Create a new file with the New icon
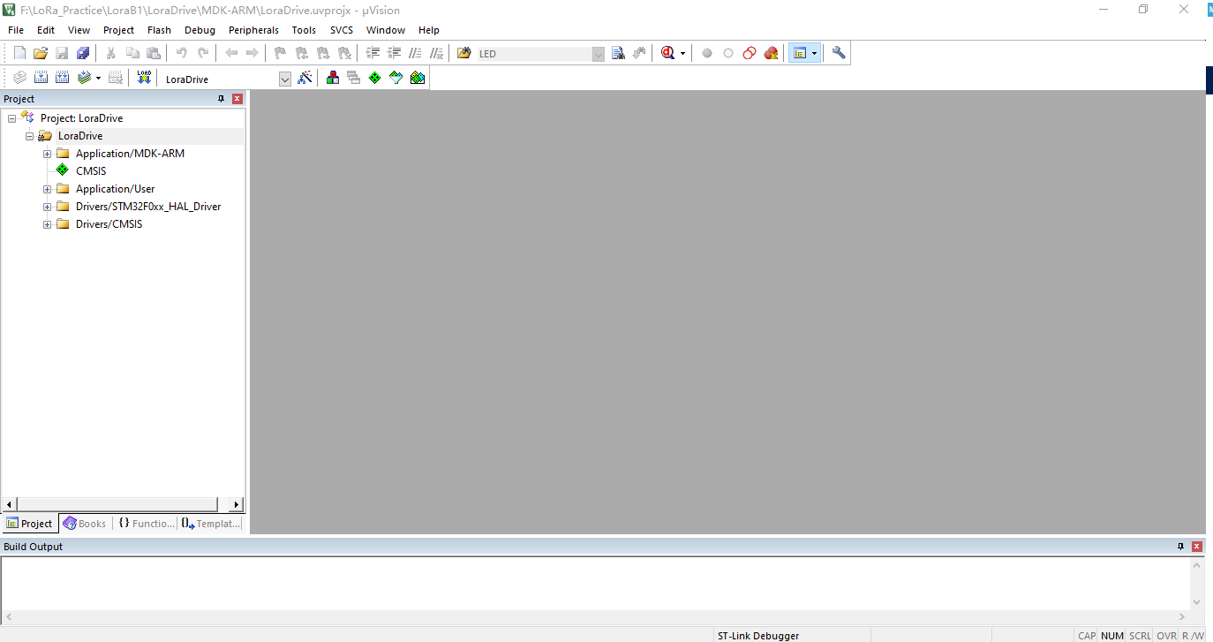Viewport: 1213px width, 642px height. pos(19,53)
